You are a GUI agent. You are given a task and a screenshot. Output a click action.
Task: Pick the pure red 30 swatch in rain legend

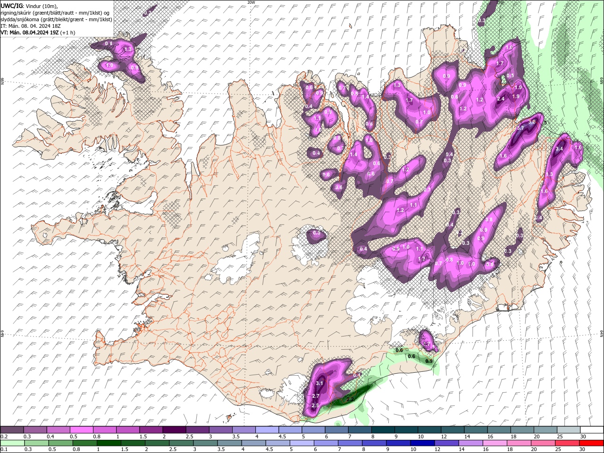point(591,443)
